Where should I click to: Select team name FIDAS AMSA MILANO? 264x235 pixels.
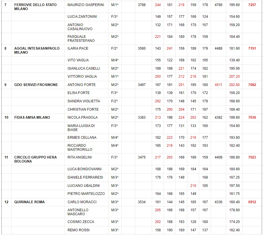point(32,117)
